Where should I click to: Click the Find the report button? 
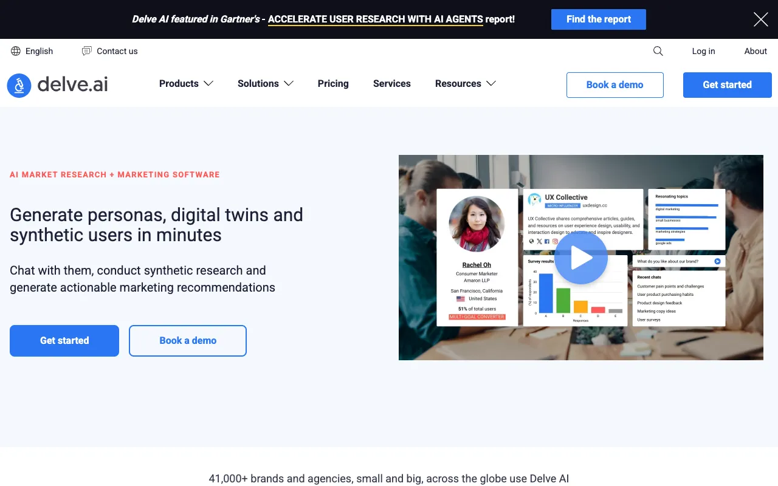point(598,19)
